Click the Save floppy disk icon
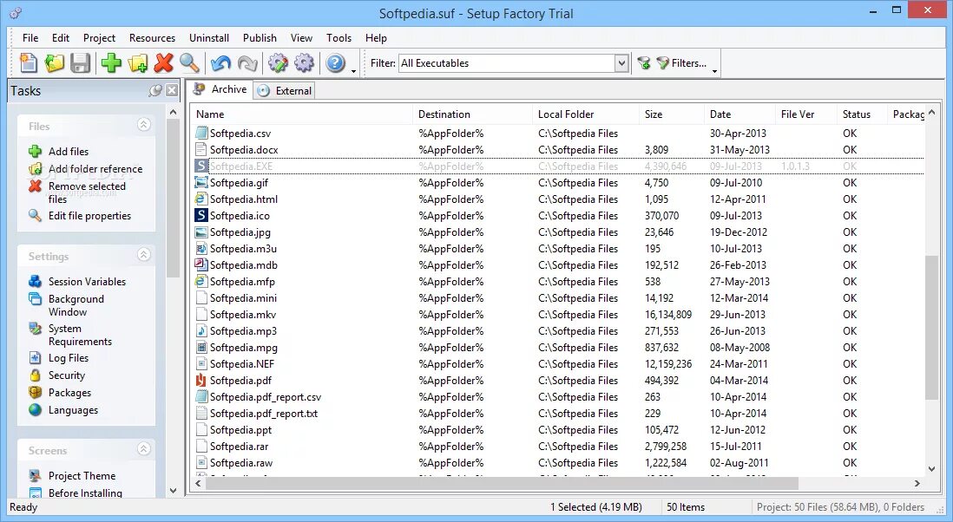This screenshot has height=522, width=953. pyautogui.click(x=80, y=63)
